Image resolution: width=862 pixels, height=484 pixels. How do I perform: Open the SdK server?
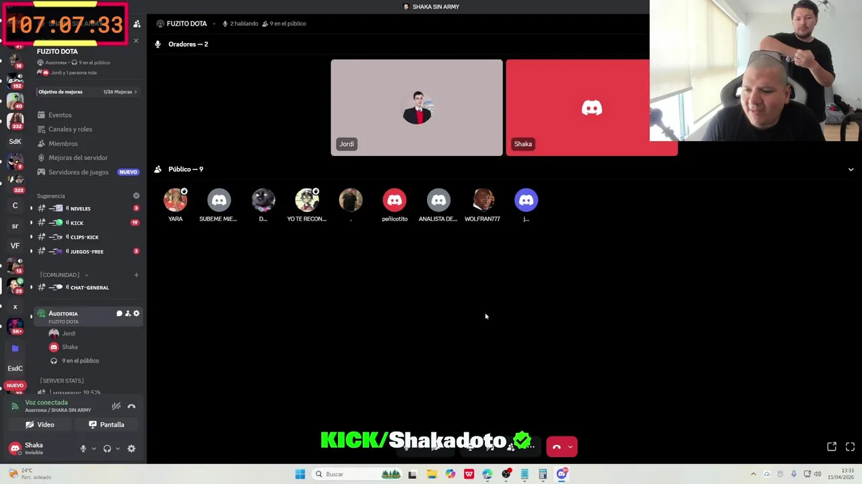[x=15, y=142]
